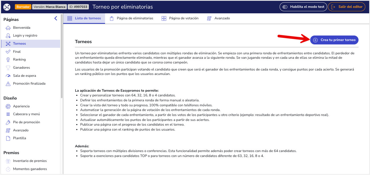Image resolution: width=370 pixels, height=175 pixels.
Task: Click the ID: #997033 badge
Action: [x=78, y=7]
